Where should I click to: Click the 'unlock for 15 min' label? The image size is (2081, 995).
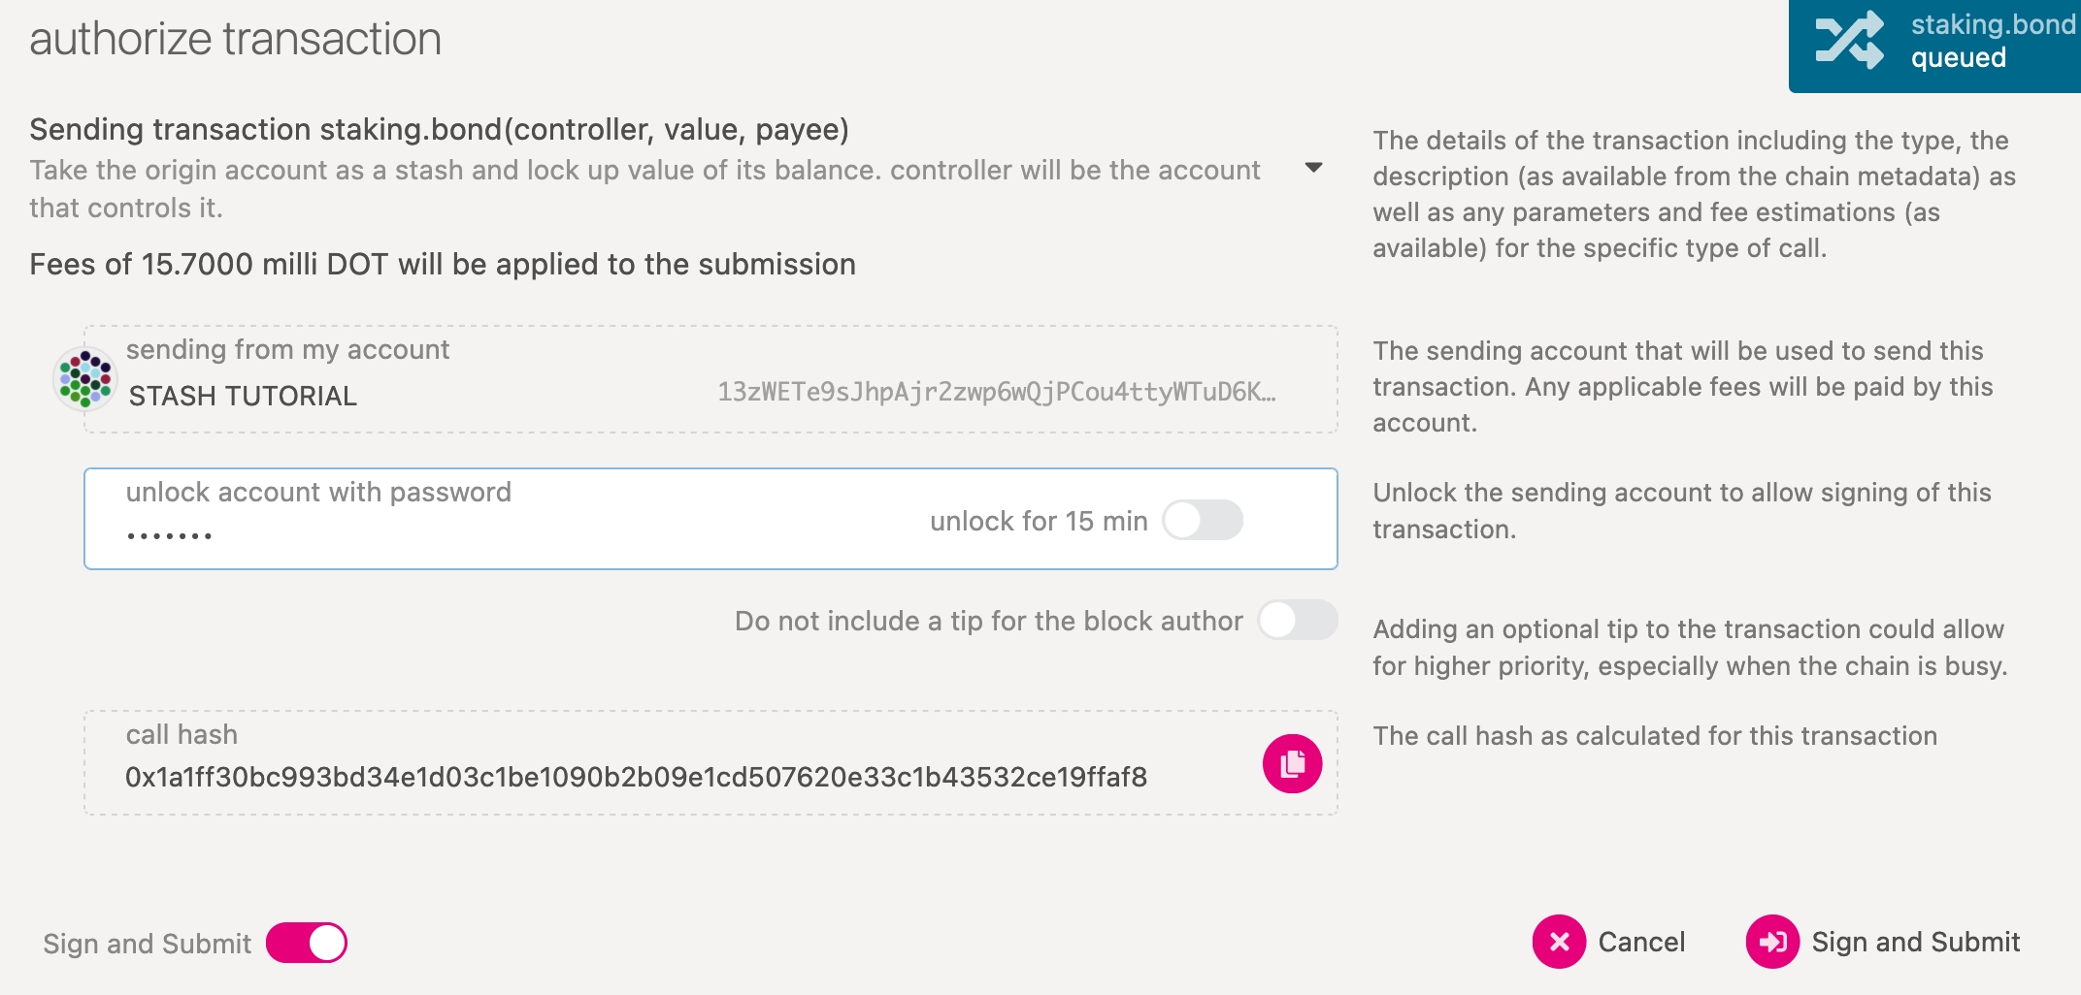tap(1039, 521)
